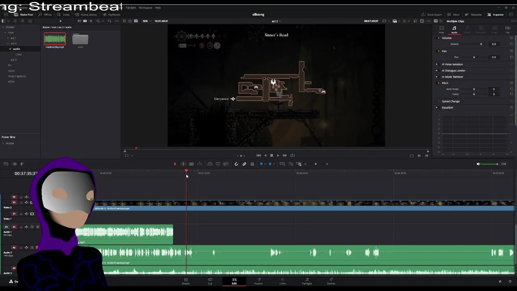The height and width of the screenshot is (291, 517).
Task: Open the Effects panel
Action: [x=45, y=15]
